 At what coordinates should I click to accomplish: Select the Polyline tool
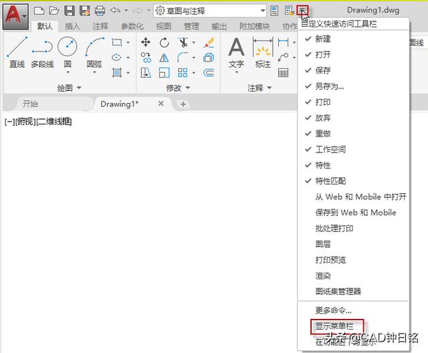pos(42,53)
